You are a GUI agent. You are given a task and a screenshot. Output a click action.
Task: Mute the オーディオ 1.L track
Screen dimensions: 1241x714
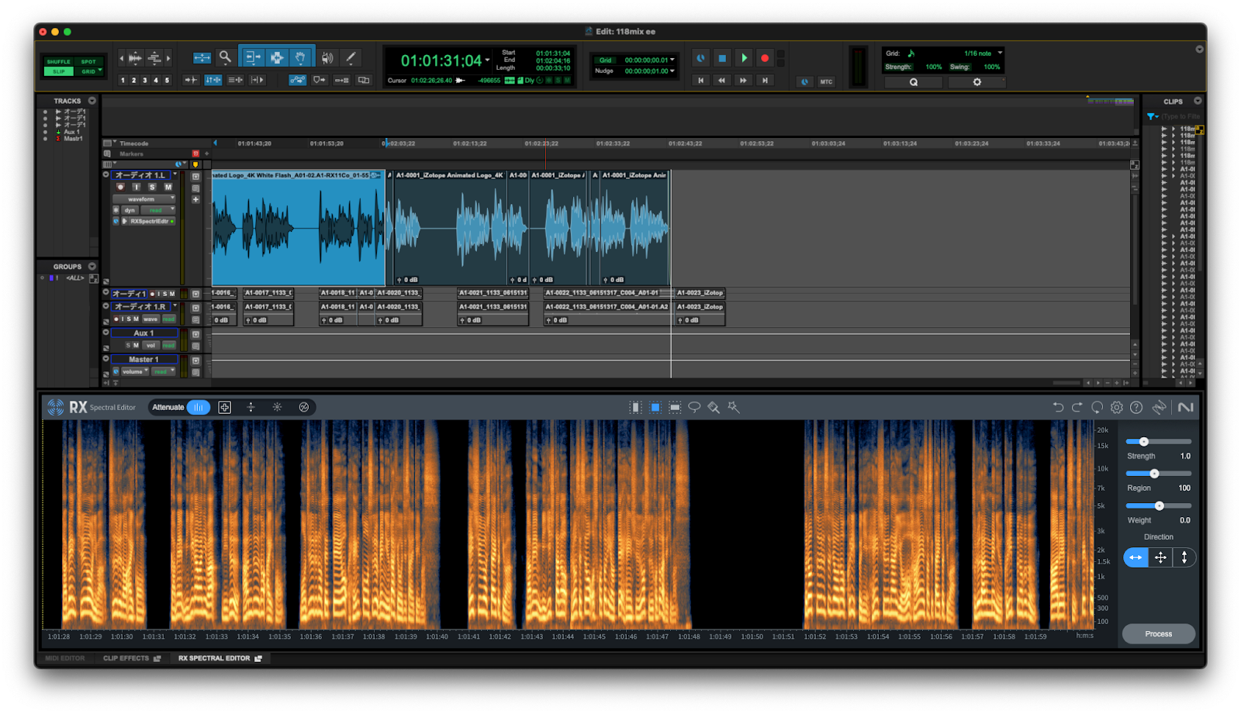[x=168, y=187]
